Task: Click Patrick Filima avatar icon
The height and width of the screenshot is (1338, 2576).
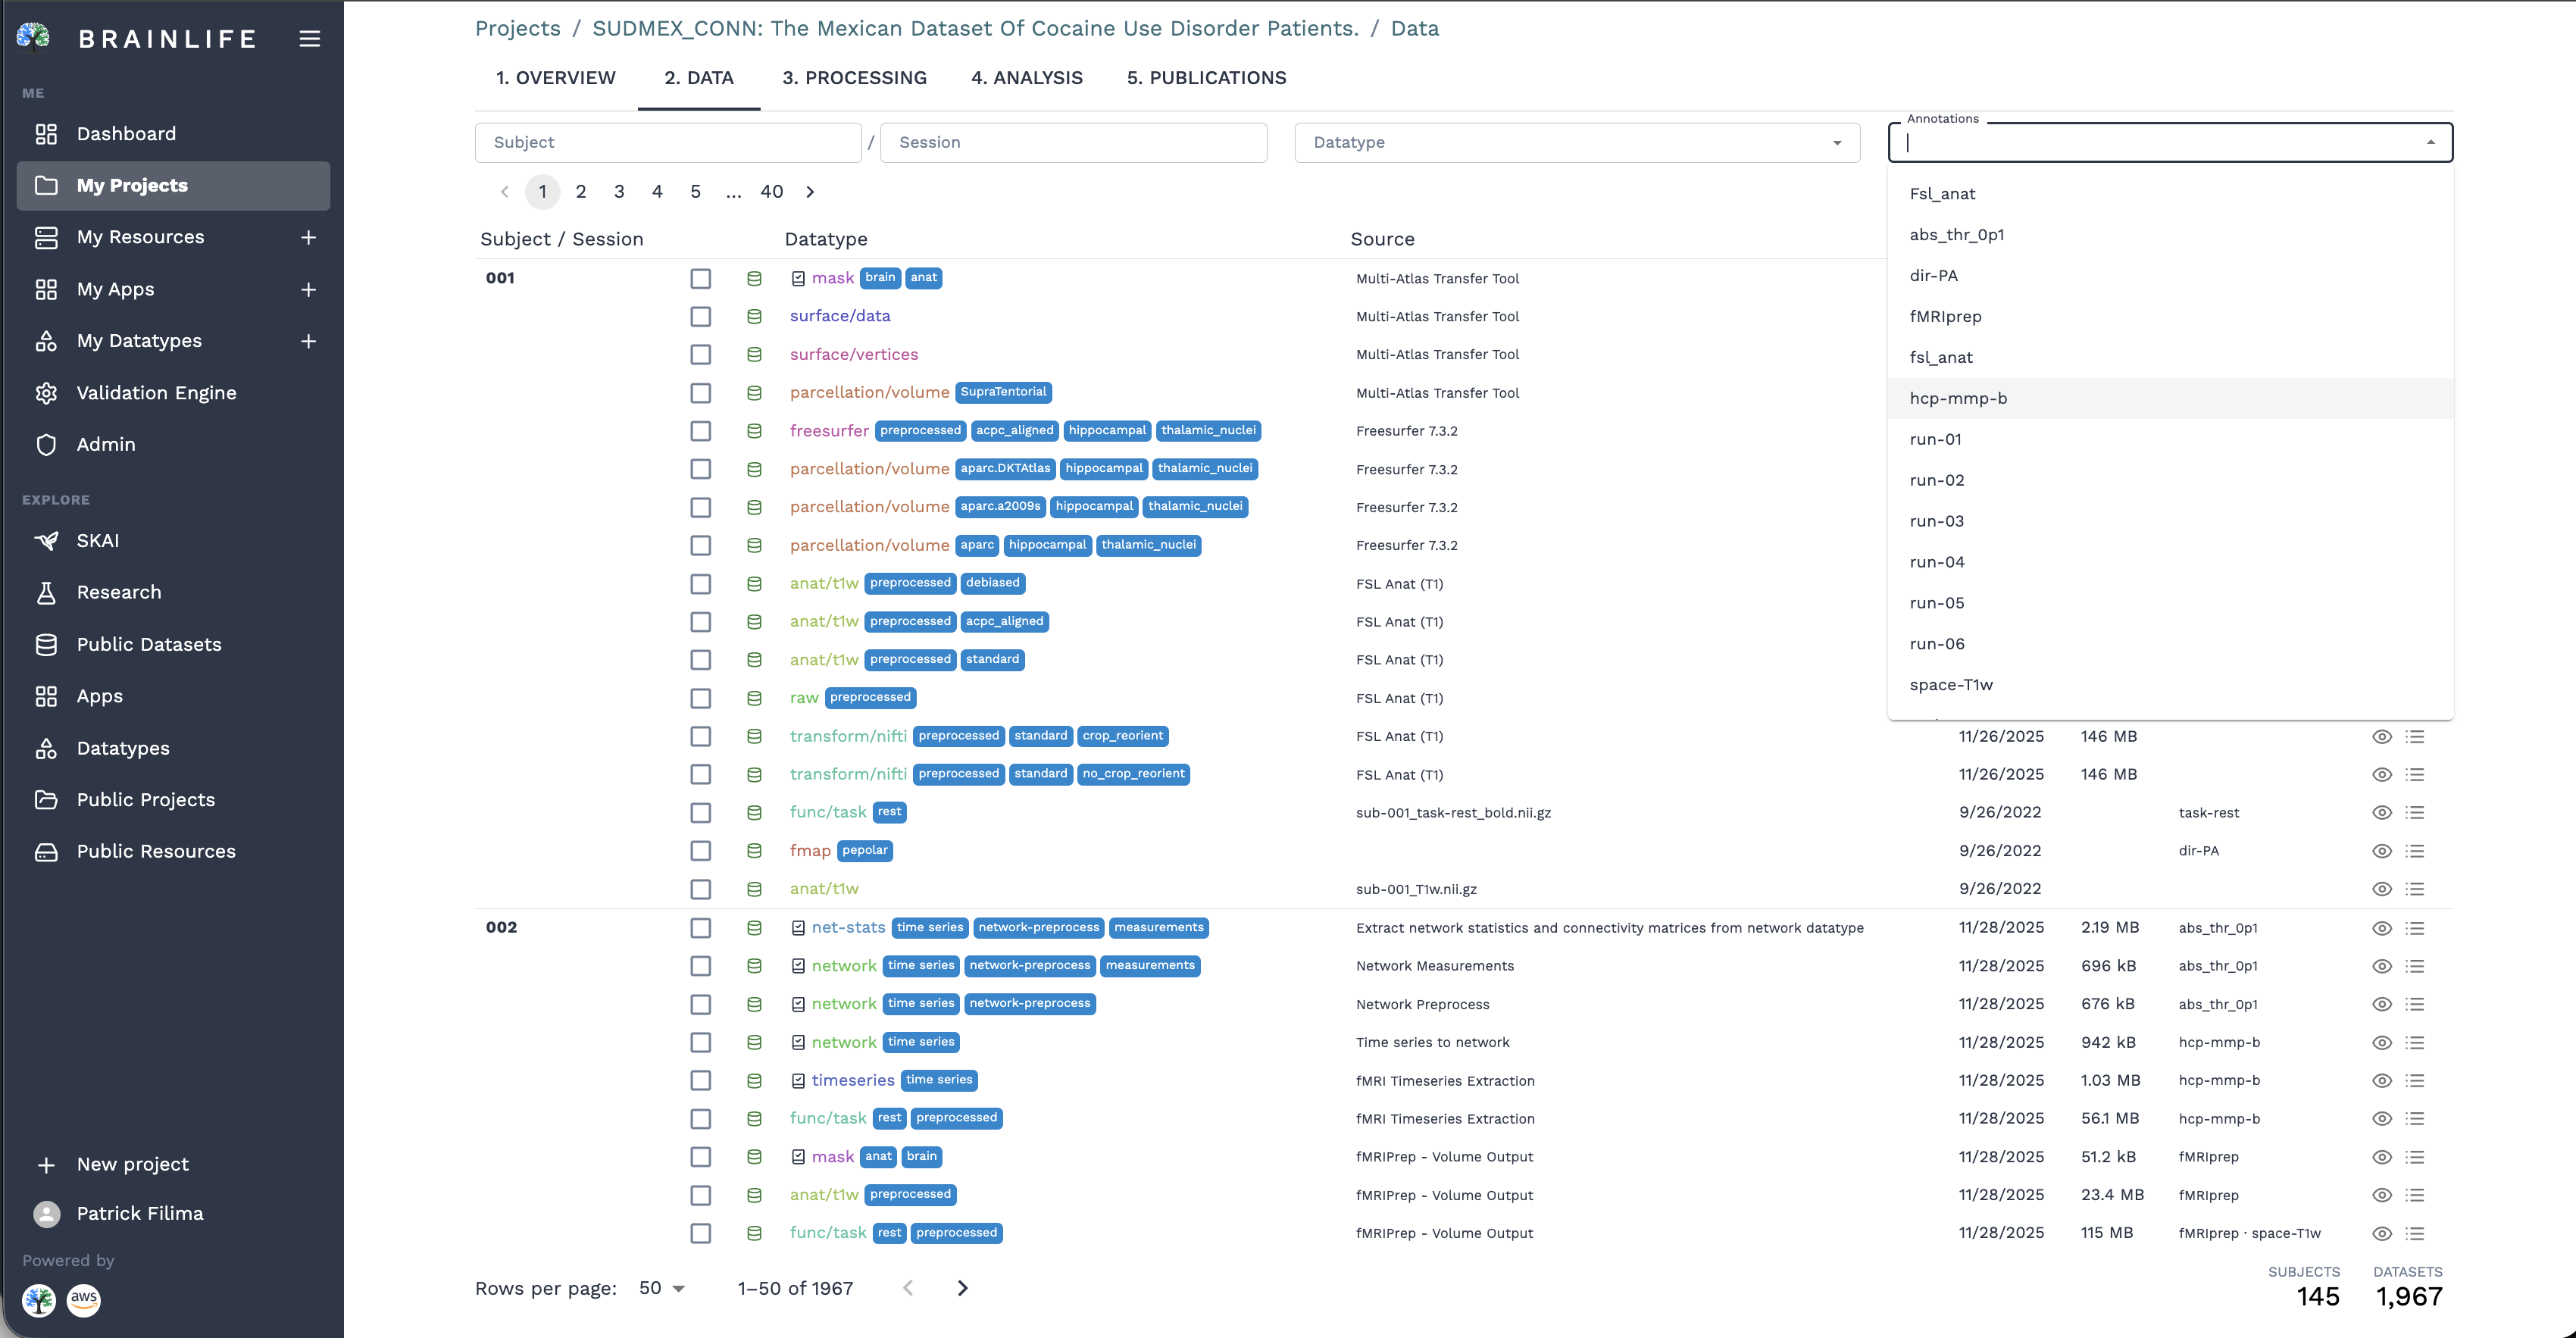Action: click(46, 1213)
